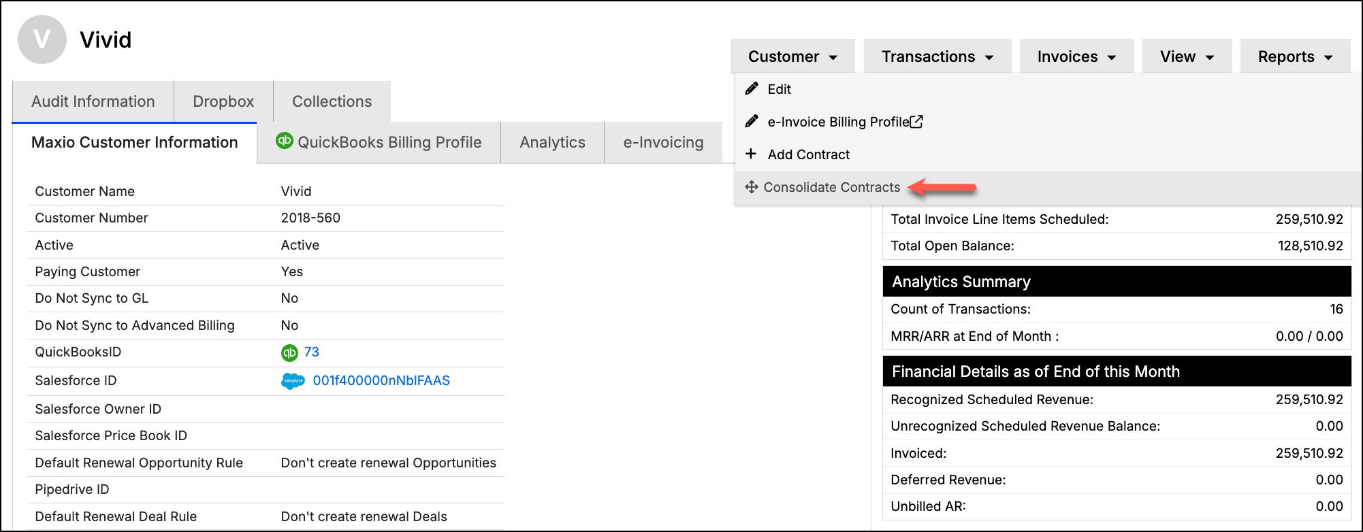Open QuickBooks ID link 73
The image size is (1363, 532).
[312, 352]
